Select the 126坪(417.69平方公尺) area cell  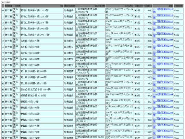[x=120, y=59]
